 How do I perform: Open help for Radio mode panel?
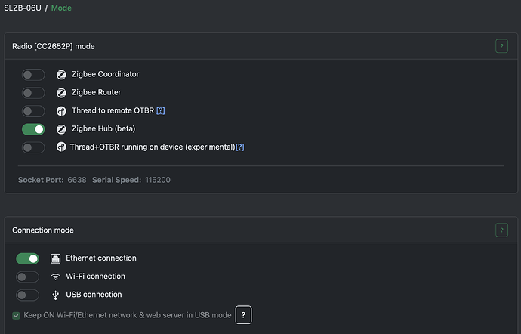click(501, 46)
